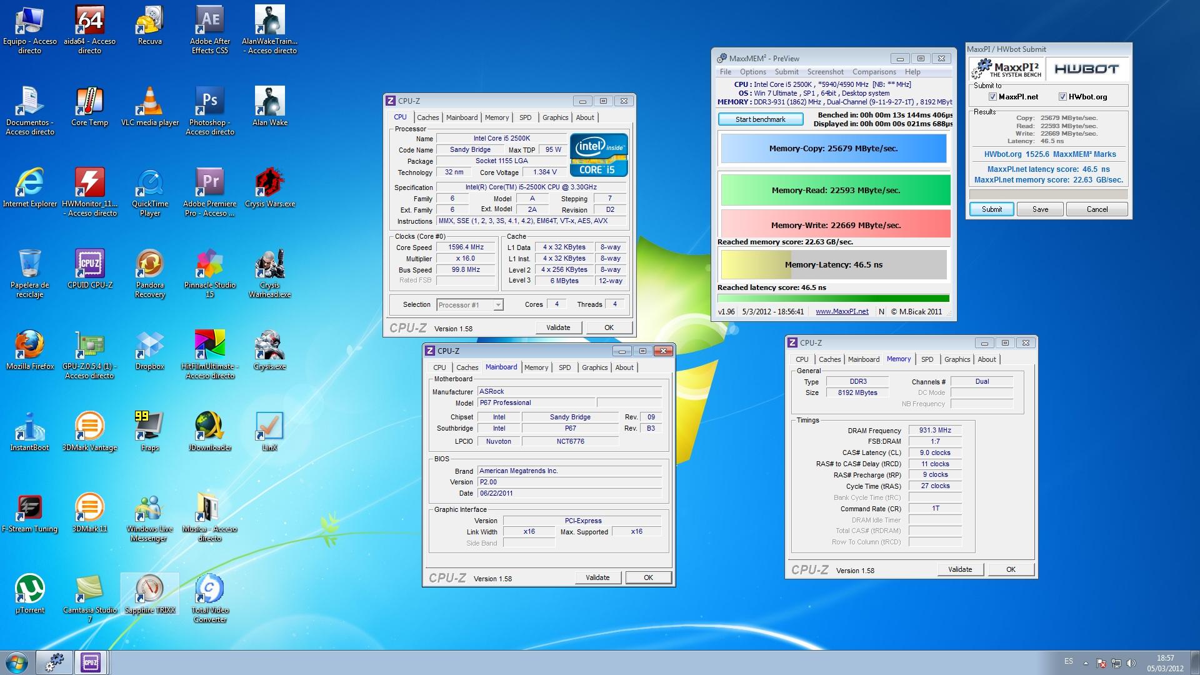1200x675 pixels.
Task: Toggle the HWbot.org submit checkbox
Action: click(1062, 97)
